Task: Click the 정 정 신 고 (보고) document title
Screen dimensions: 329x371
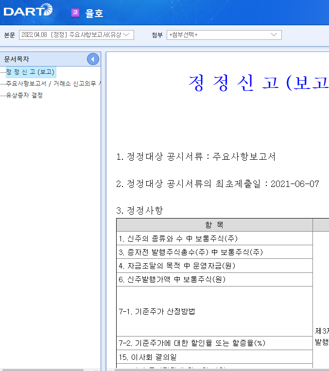Action: tap(259, 83)
